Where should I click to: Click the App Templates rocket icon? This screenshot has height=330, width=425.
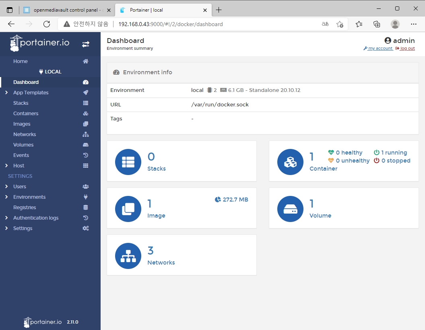click(86, 92)
